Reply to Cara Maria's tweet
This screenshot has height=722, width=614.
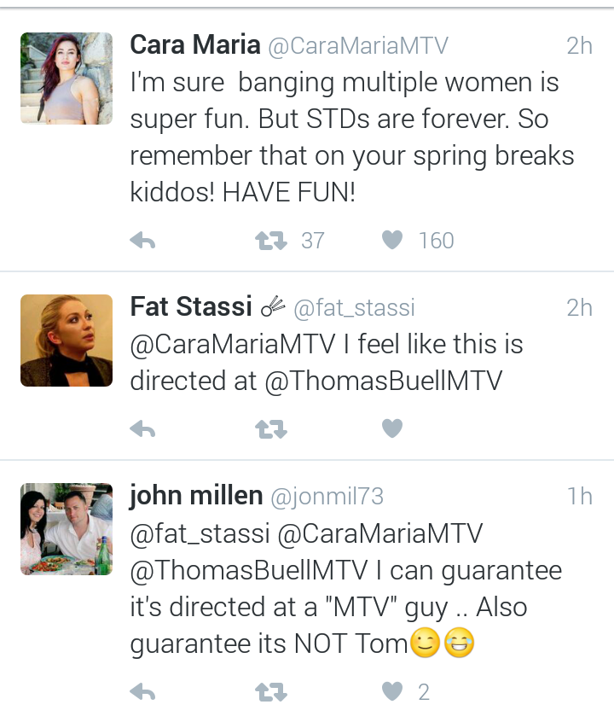point(142,241)
